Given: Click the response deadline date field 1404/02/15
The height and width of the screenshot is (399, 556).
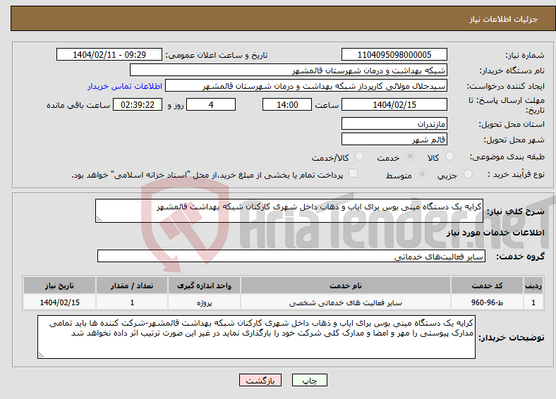Looking at the screenshot, I should click(x=394, y=104).
